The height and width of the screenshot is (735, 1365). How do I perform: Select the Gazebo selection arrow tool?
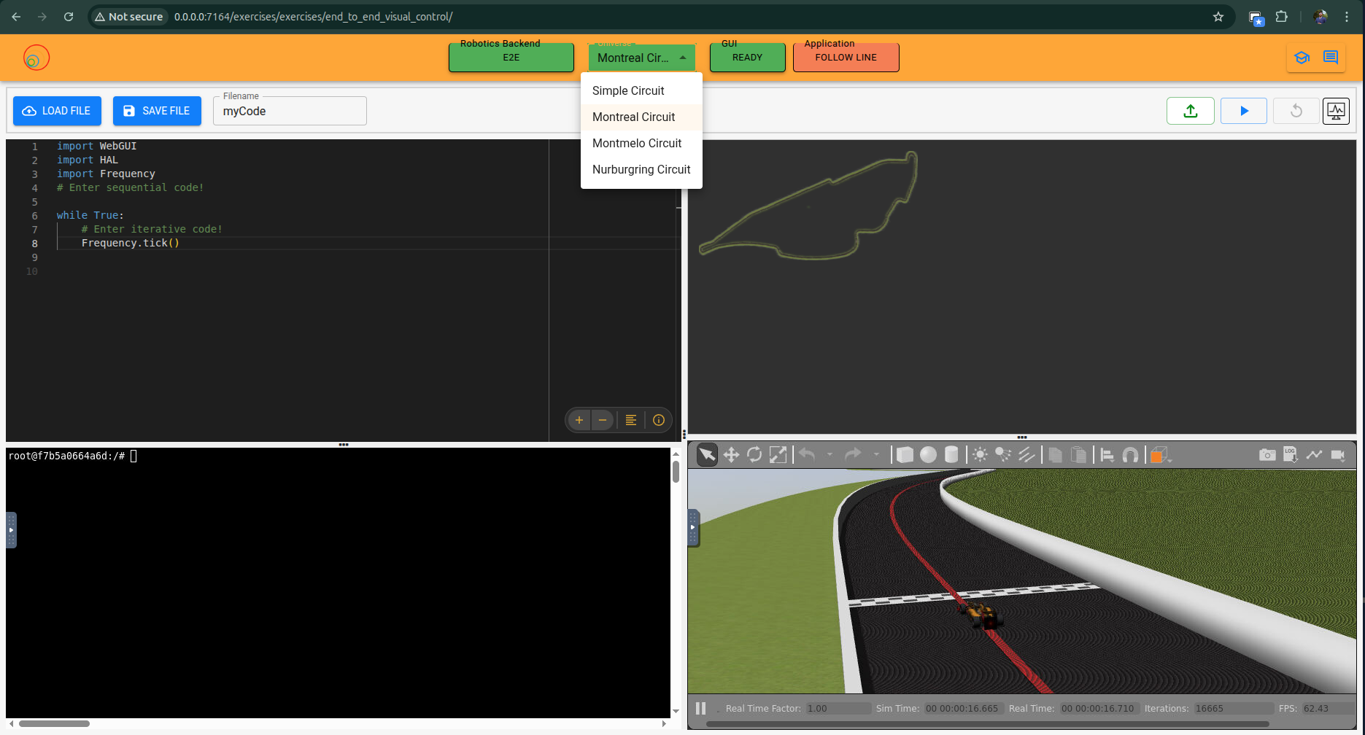(707, 455)
